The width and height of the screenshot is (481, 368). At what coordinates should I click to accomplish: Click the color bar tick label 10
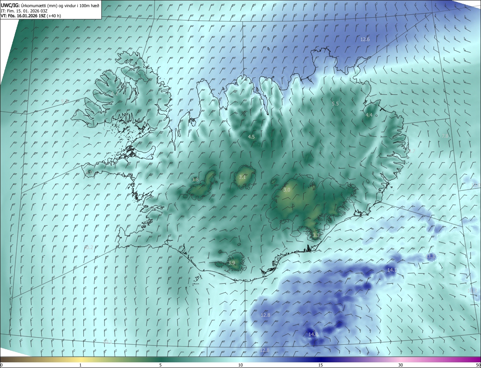coord(240,365)
